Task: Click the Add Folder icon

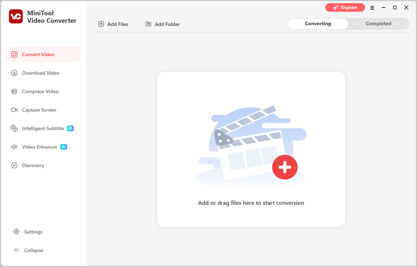Action: tap(148, 24)
